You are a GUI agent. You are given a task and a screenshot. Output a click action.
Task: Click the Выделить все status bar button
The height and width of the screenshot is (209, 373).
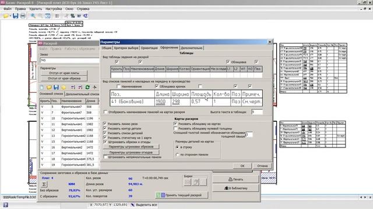pos(144,205)
